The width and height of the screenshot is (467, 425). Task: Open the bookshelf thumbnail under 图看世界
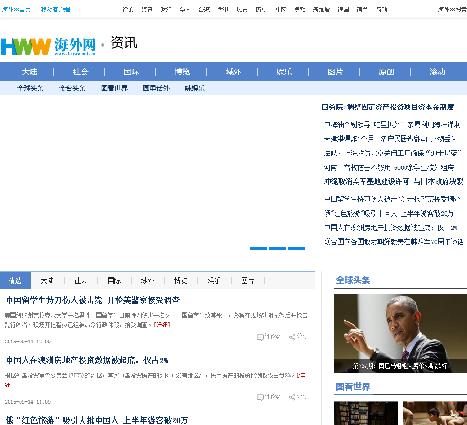pyautogui.click(x=366, y=413)
